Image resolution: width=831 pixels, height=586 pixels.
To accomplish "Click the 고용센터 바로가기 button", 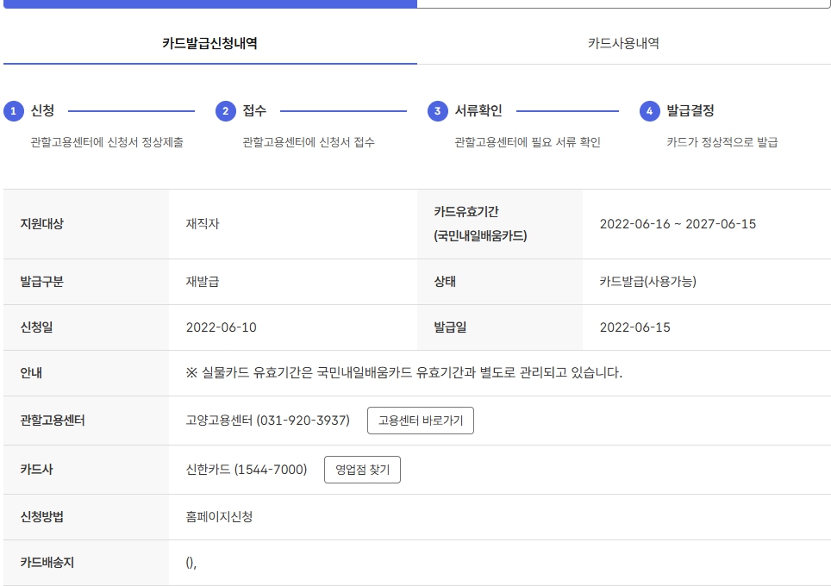I will [x=421, y=421].
